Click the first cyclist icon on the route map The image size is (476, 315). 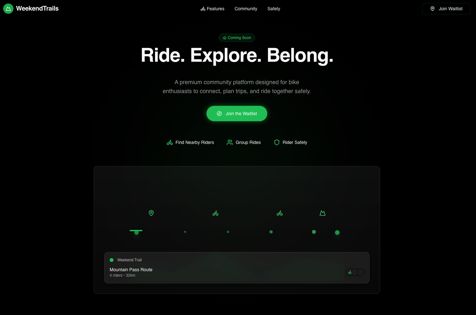pyautogui.click(x=215, y=213)
